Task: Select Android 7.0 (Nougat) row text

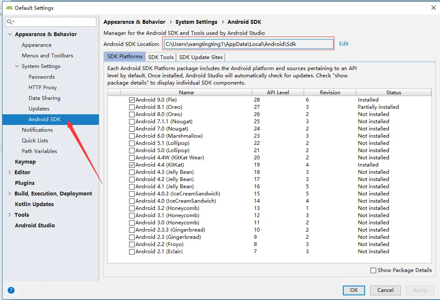Action: [x=161, y=129]
